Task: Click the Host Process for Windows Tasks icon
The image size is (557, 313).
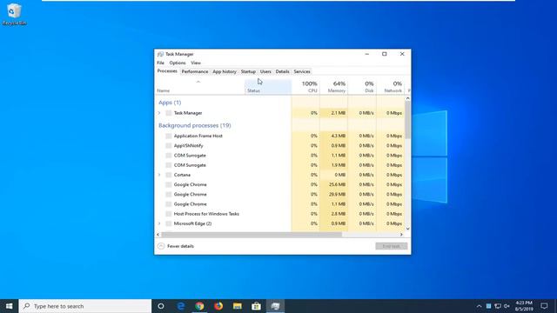Action: click(x=169, y=214)
